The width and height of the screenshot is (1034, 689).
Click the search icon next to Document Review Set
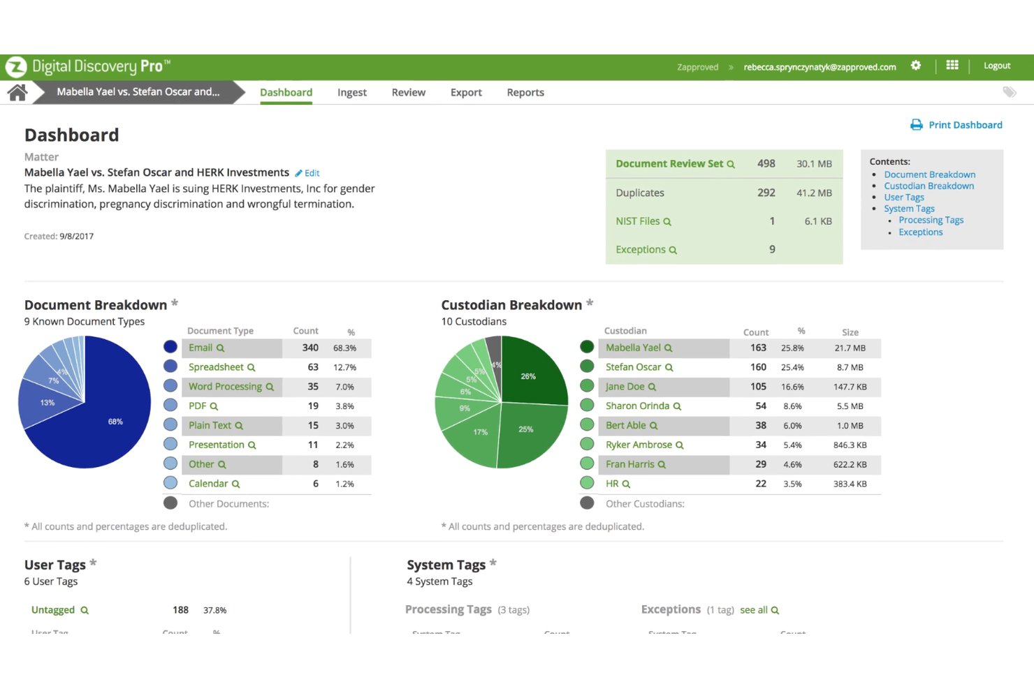coord(731,165)
